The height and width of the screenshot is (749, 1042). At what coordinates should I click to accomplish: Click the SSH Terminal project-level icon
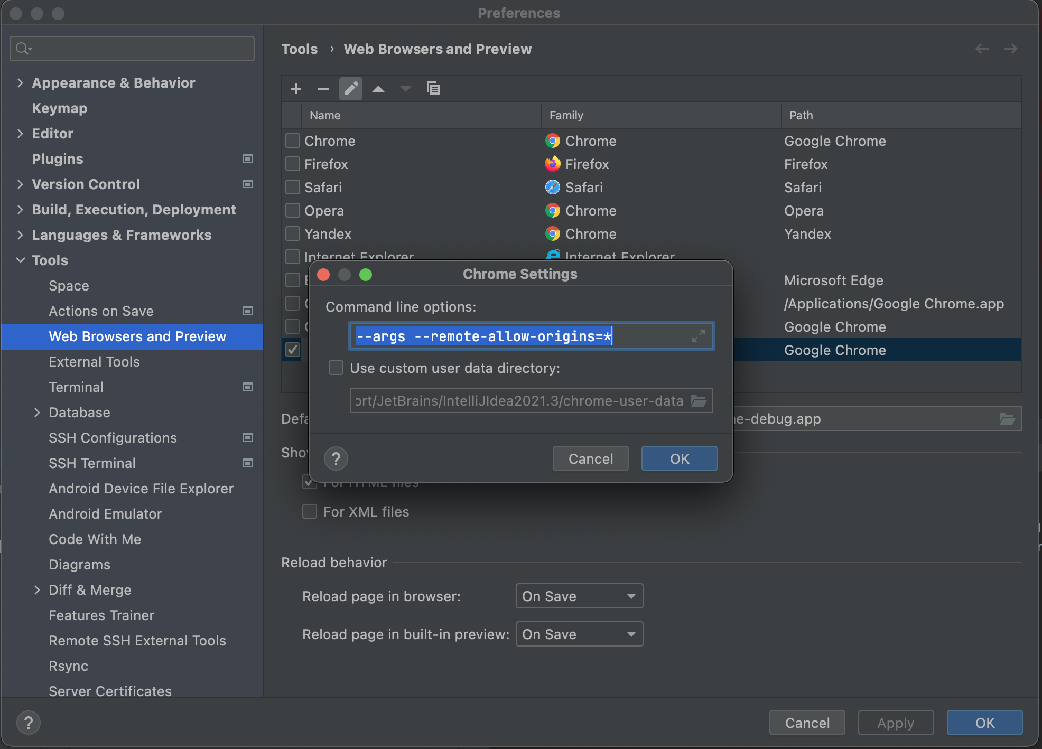(247, 463)
